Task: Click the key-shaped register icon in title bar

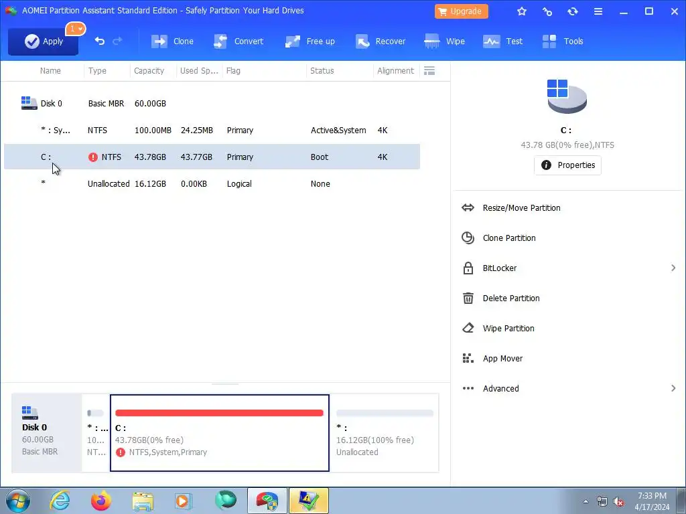Action: coord(547,11)
